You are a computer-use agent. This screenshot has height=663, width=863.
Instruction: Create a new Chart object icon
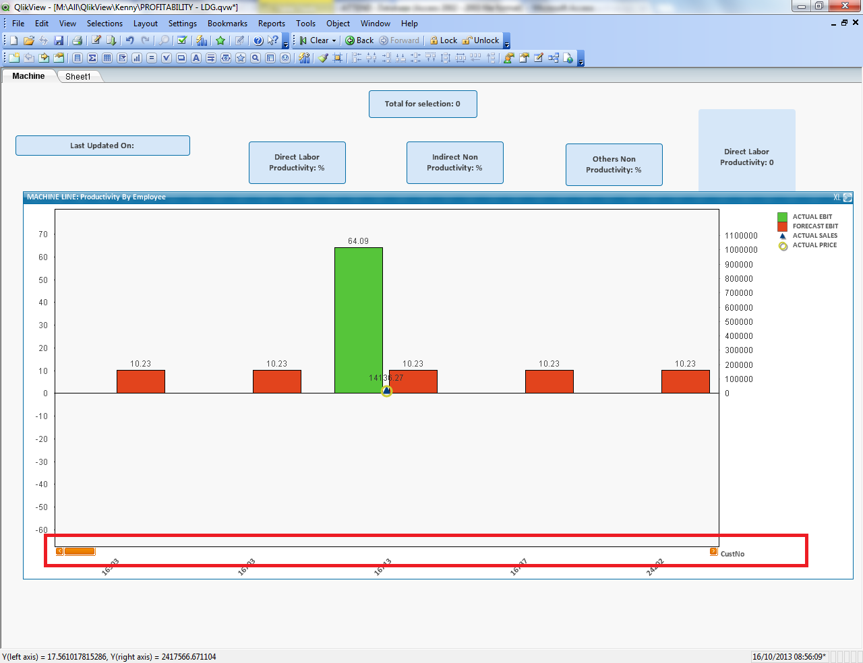point(137,58)
